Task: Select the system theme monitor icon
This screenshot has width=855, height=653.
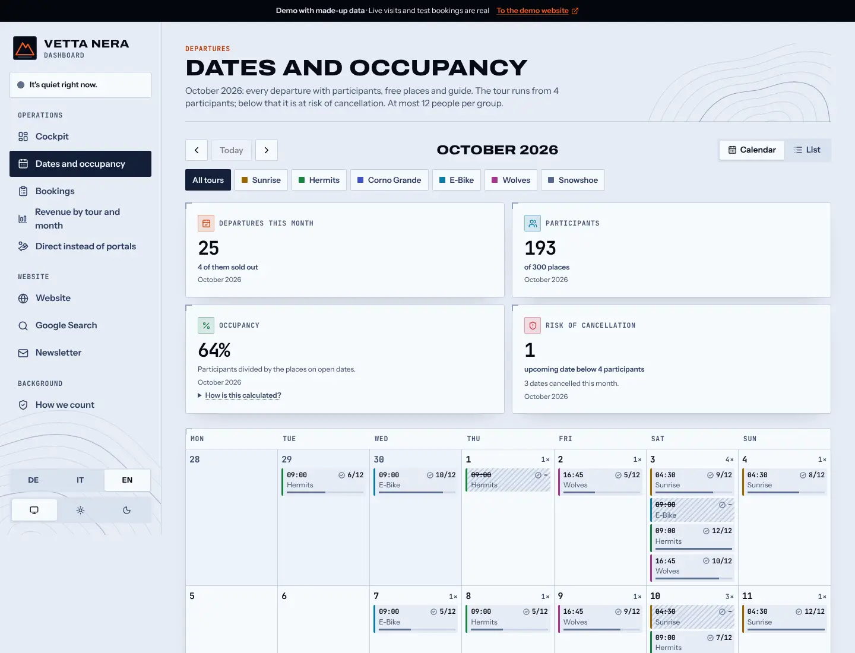Action: tap(34, 510)
